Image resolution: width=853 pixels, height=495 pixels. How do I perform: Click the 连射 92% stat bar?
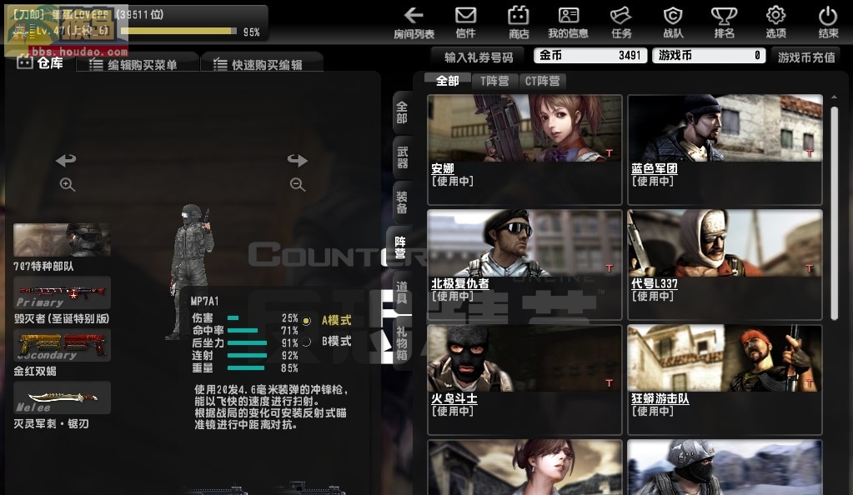pos(247,356)
